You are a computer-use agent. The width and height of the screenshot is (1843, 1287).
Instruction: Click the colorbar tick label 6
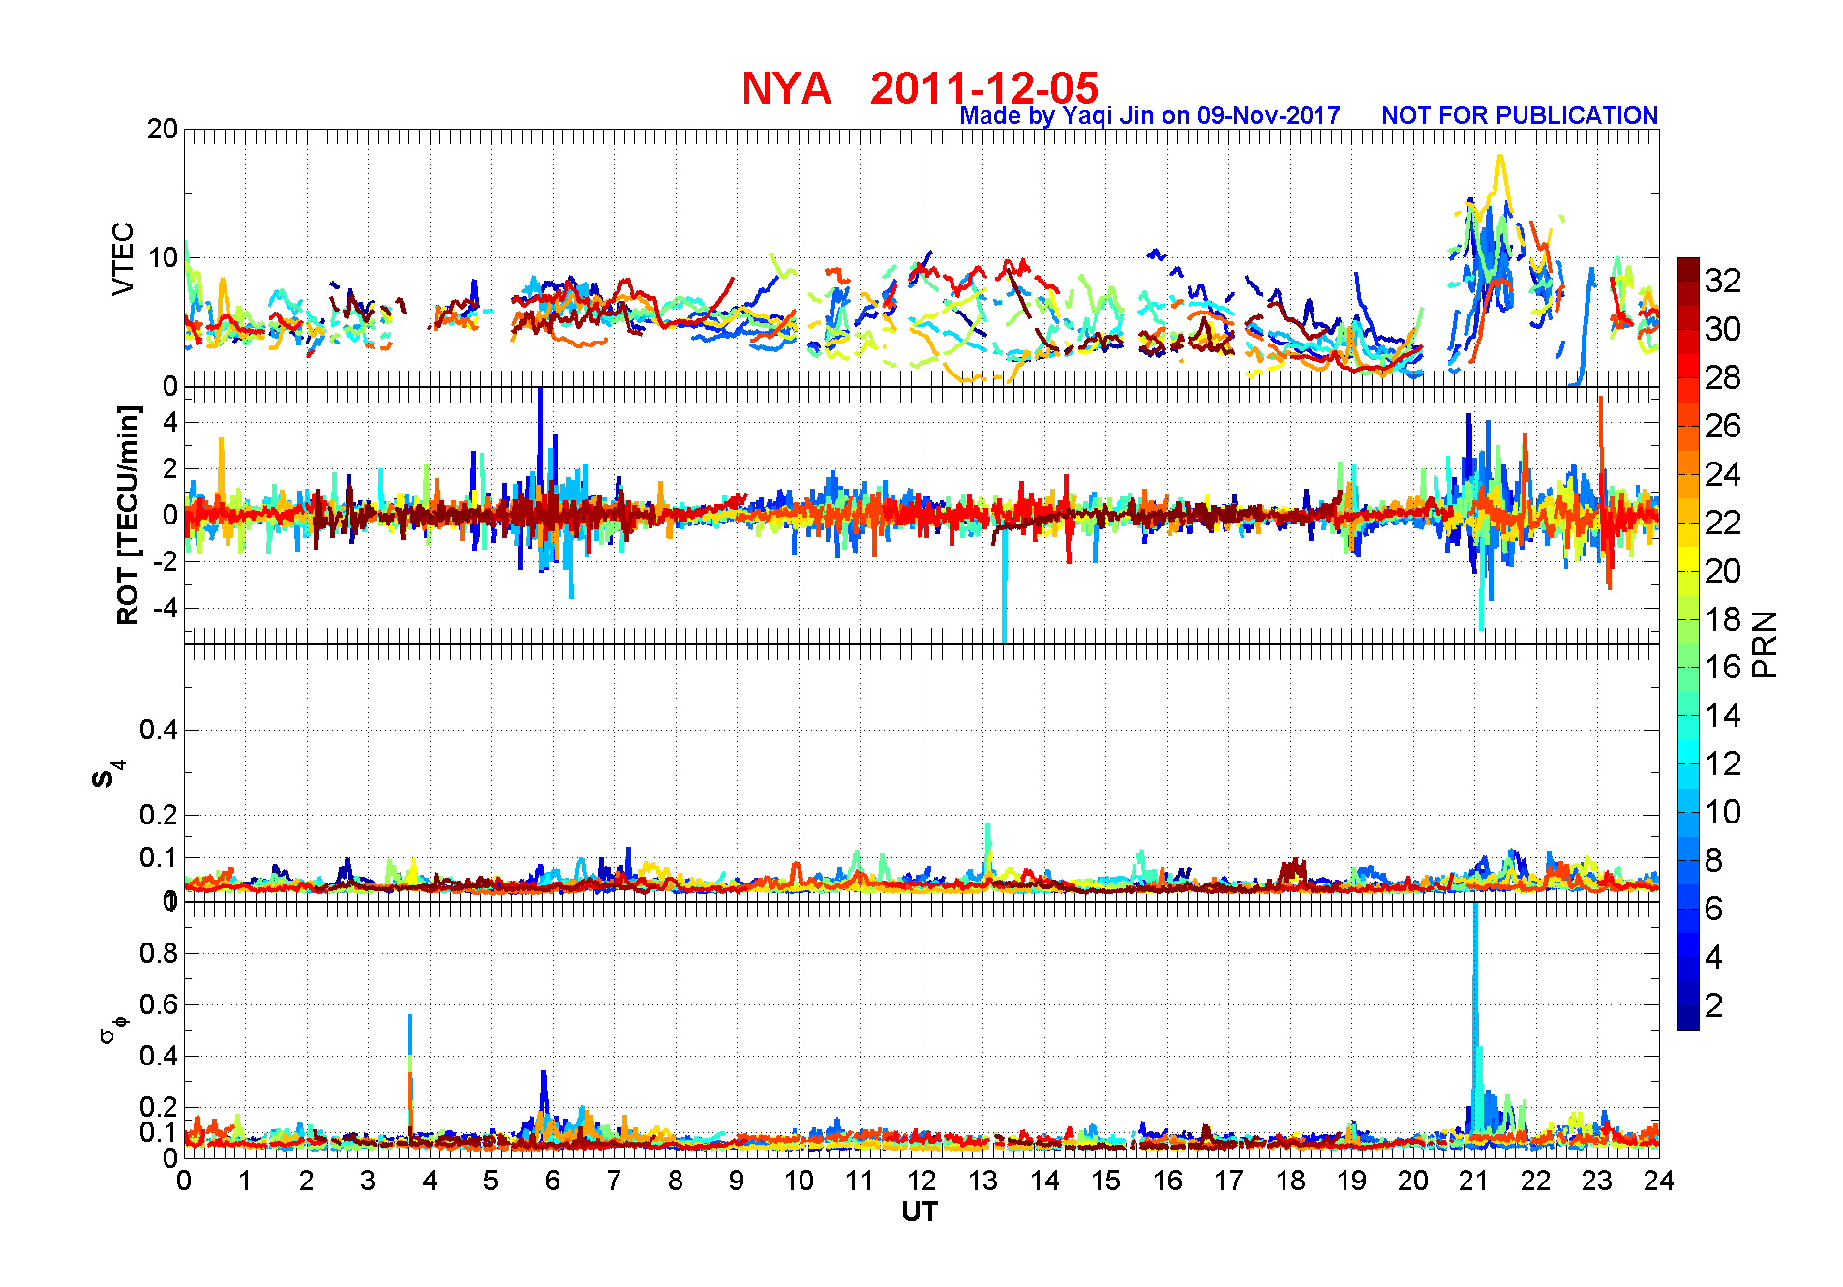[1713, 909]
